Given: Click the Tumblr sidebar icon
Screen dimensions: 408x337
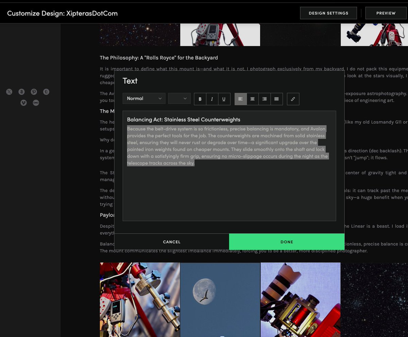Looking at the screenshot, I should pos(46,92).
